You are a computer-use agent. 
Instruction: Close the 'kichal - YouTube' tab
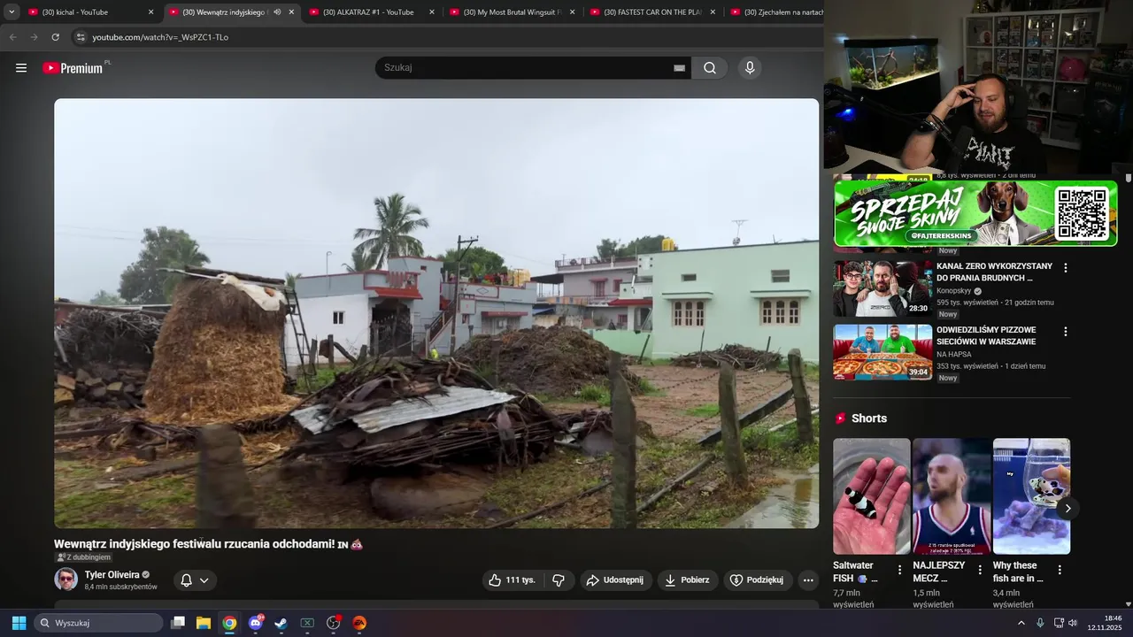click(x=150, y=12)
